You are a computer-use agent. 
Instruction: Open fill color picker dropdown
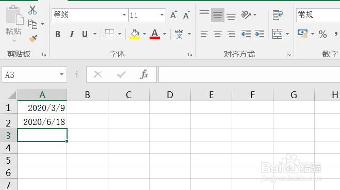point(144,34)
